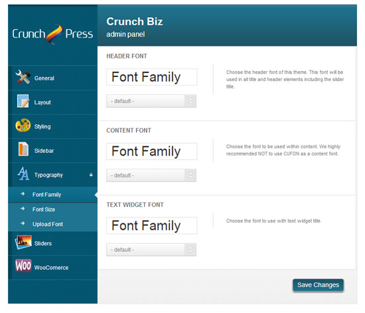The image size is (365, 313).
Task: Click the Text Widget Font preview box
Action: tap(152, 226)
